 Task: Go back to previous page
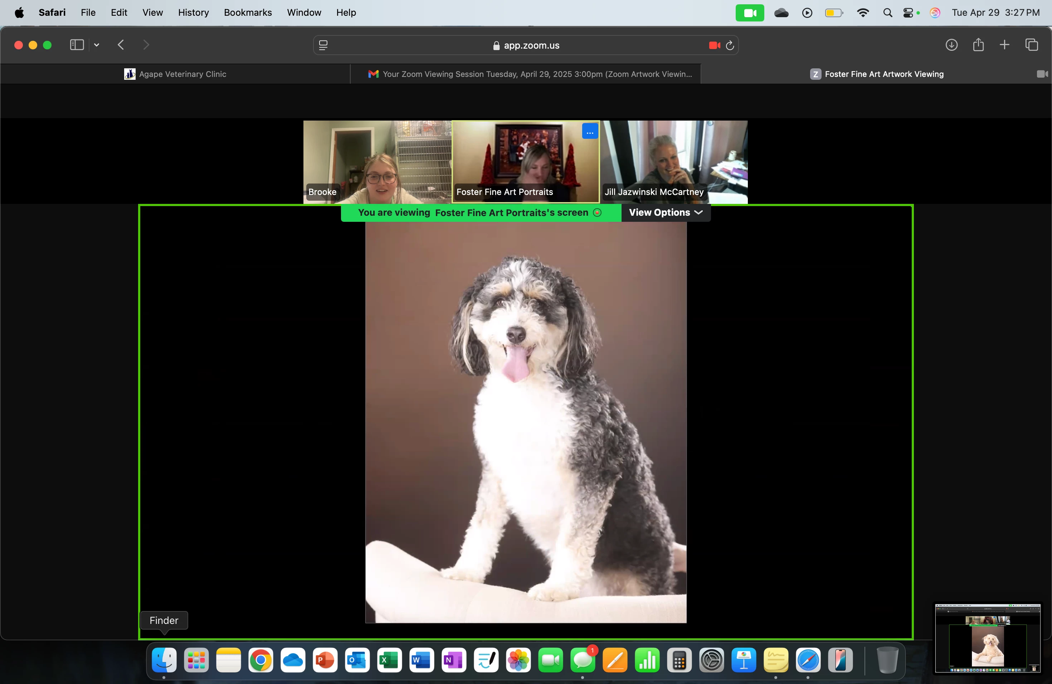coord(121,45)
